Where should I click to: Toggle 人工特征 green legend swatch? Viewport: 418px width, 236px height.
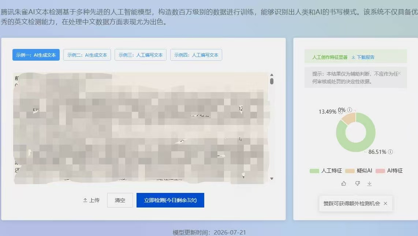point(314,171)
